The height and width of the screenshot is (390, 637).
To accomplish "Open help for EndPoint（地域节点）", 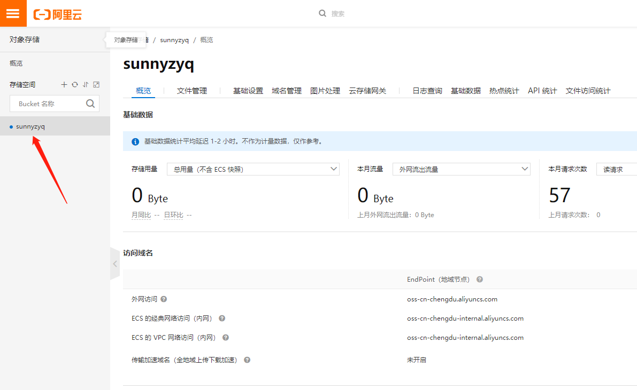I will coord(480,280).
